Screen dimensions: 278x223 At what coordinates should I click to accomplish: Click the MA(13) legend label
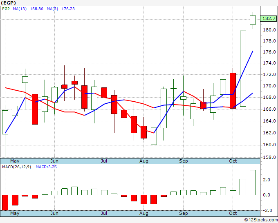(x=20, y=9)
